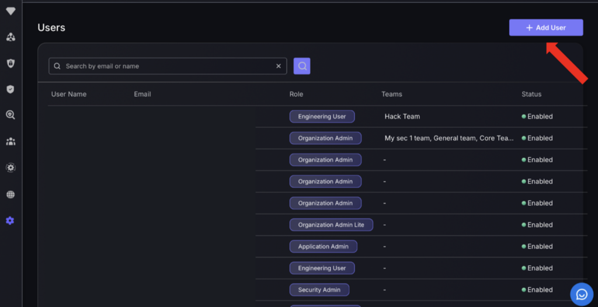The image size is (598, 307).
Task: Click the Hack Team teams cell
Action: [402, 116]
